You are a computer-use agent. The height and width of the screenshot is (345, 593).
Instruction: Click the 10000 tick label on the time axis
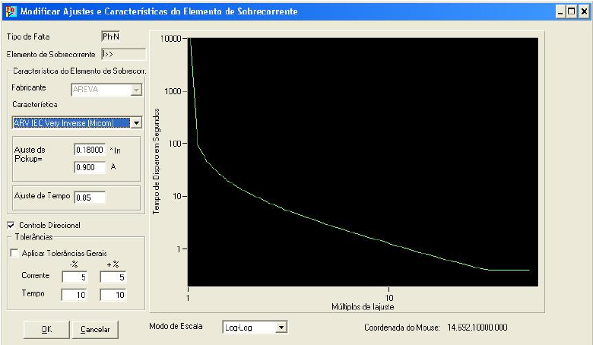pyautogui.click(x=170, y=39)
